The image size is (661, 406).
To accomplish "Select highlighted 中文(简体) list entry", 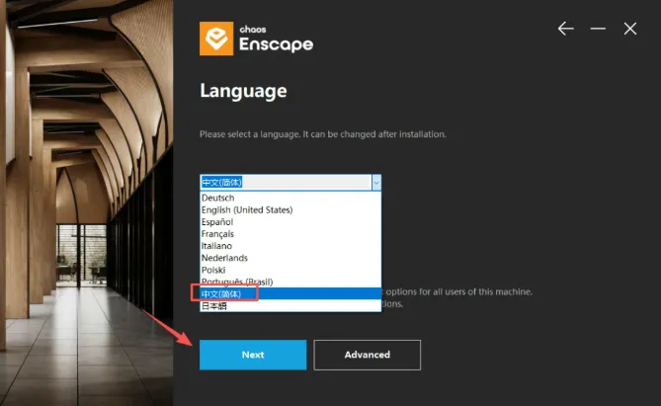I will 290,293.
